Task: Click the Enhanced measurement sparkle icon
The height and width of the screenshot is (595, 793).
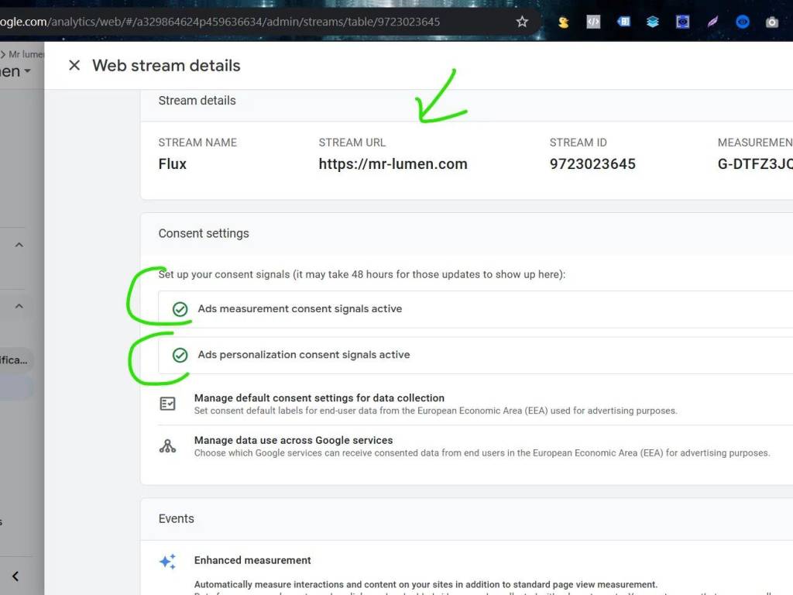Action: point(167,561)
